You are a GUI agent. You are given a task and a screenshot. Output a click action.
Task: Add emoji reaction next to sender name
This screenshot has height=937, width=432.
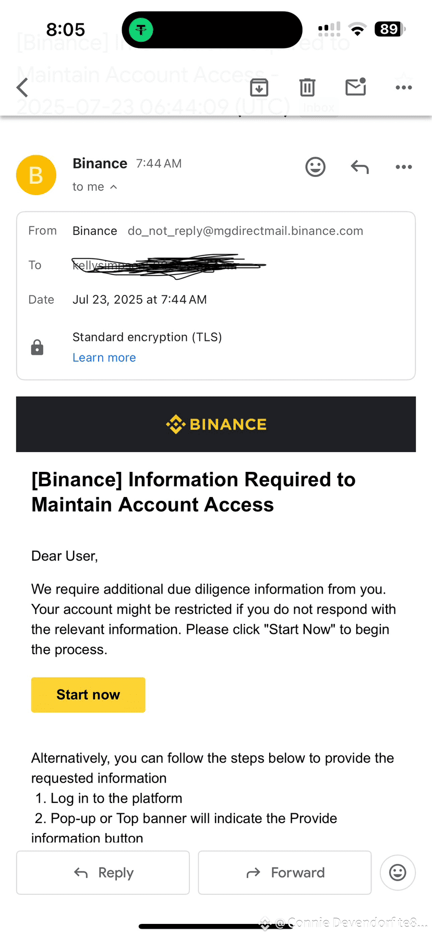click(x=315, y=167)
